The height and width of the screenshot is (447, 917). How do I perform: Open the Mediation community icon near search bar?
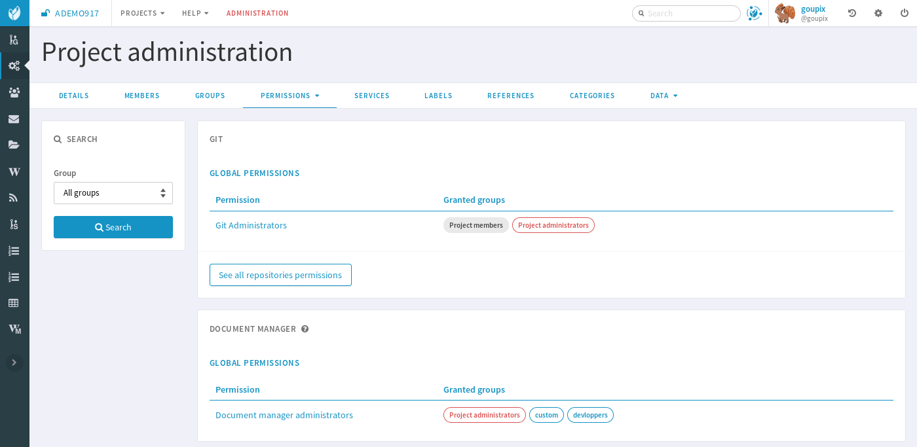point(754,12)
